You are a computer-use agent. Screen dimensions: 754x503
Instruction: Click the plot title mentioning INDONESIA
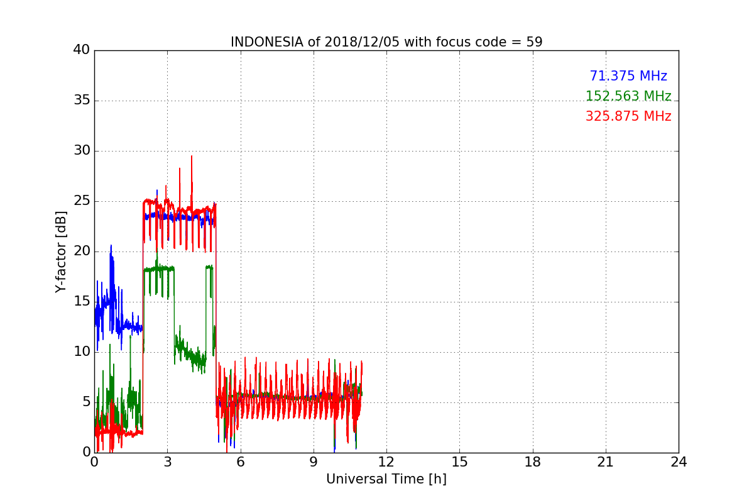pos(386,42)
